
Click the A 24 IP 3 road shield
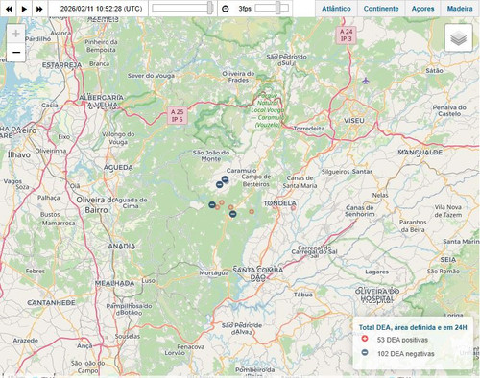[x=347, y=35]
